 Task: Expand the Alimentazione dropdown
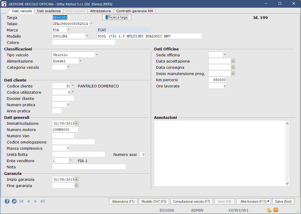[x=80, y=61]
